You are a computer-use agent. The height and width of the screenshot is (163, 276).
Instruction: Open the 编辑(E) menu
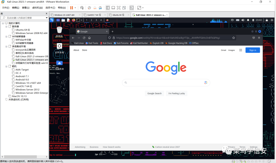click(16, 8)
